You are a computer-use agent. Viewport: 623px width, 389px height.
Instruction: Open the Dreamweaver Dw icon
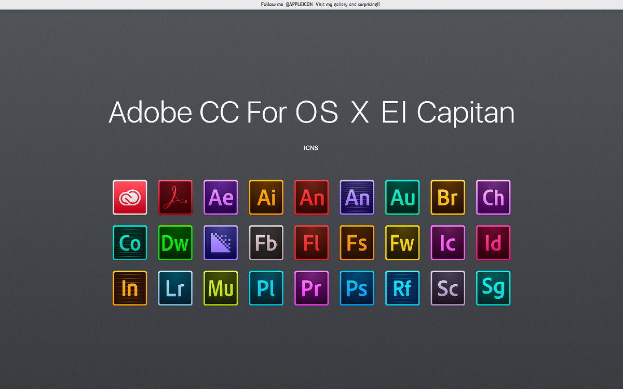[175, 243]
